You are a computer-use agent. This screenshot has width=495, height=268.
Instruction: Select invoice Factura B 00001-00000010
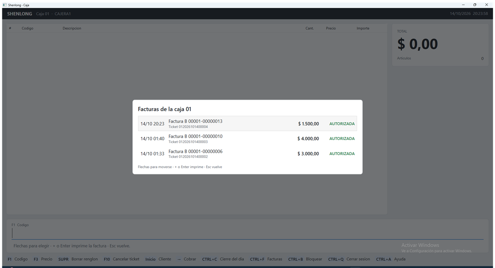[247, 139]
